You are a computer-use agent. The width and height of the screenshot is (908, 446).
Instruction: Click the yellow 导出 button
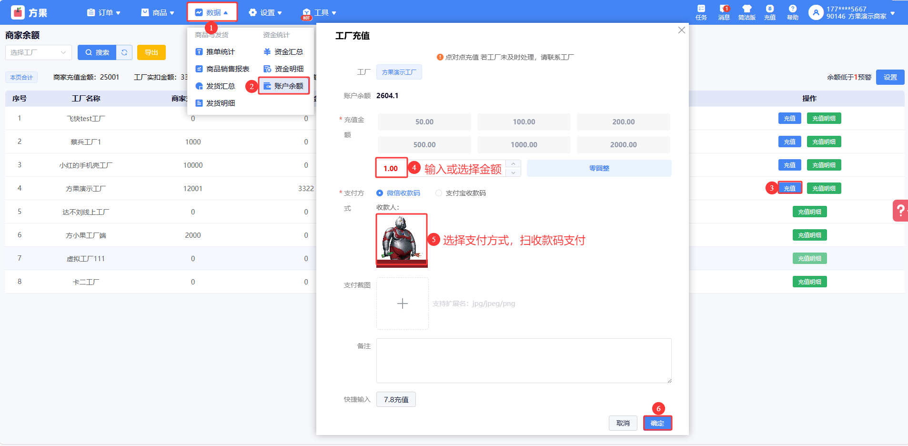(x=151, y=52)
